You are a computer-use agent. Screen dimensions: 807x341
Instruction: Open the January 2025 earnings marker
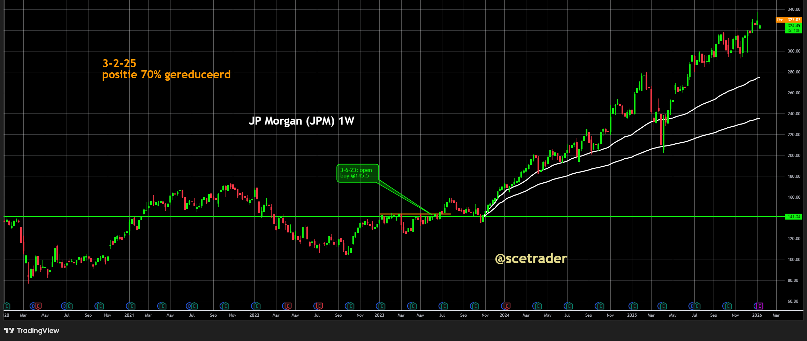tap(634, 306)
